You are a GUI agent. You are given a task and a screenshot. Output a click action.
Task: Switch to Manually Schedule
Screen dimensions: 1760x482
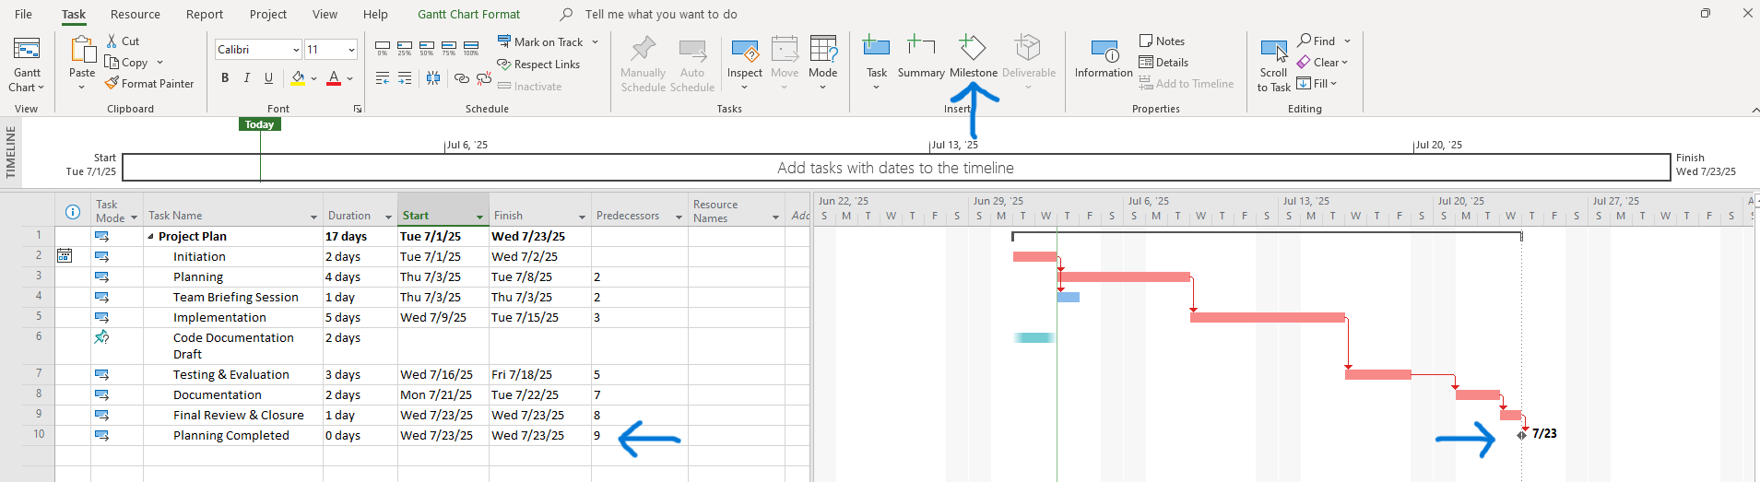click(643, 65)
